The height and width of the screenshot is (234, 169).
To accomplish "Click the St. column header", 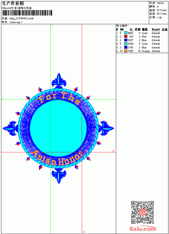I will tap(131, 29).
